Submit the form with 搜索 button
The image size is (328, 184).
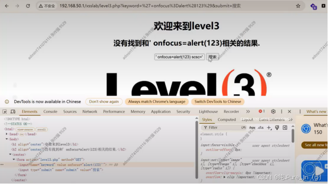[x=213, y=57]
